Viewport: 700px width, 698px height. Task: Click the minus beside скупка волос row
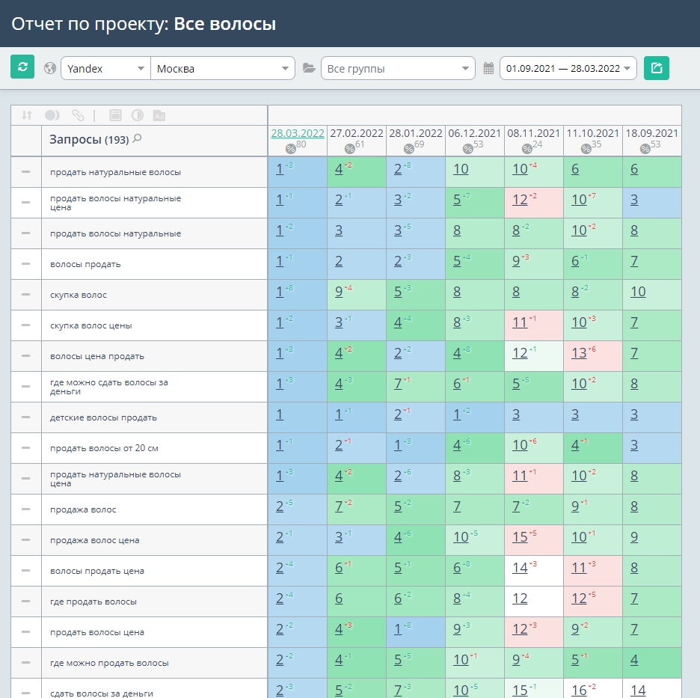click(x=26, y=295)
